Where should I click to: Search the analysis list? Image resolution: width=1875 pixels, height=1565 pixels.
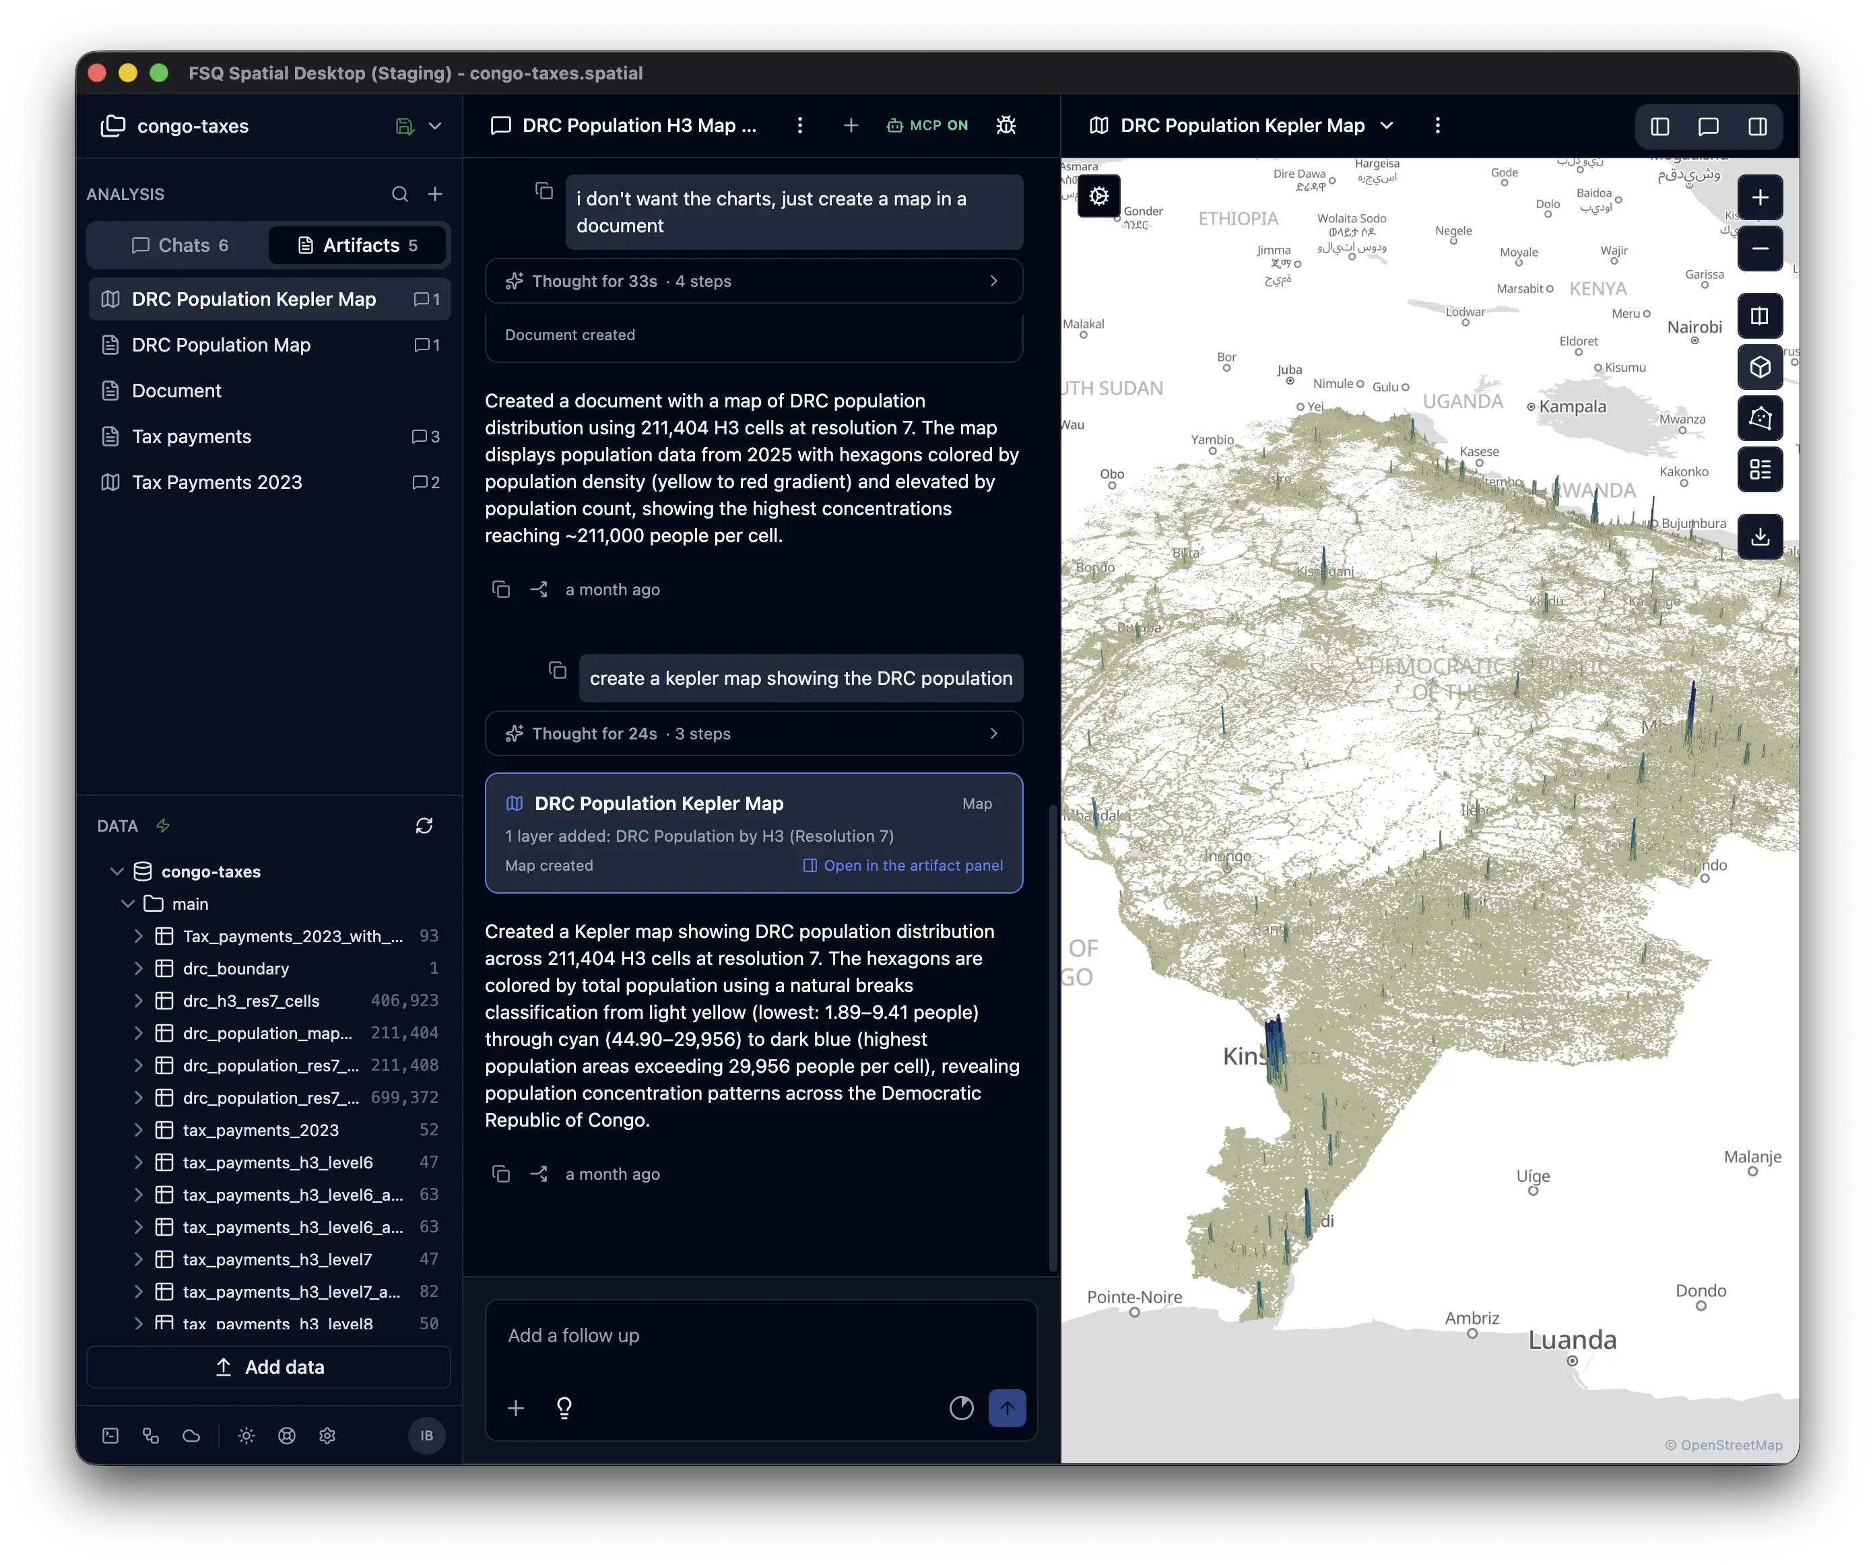coord(400,195)
